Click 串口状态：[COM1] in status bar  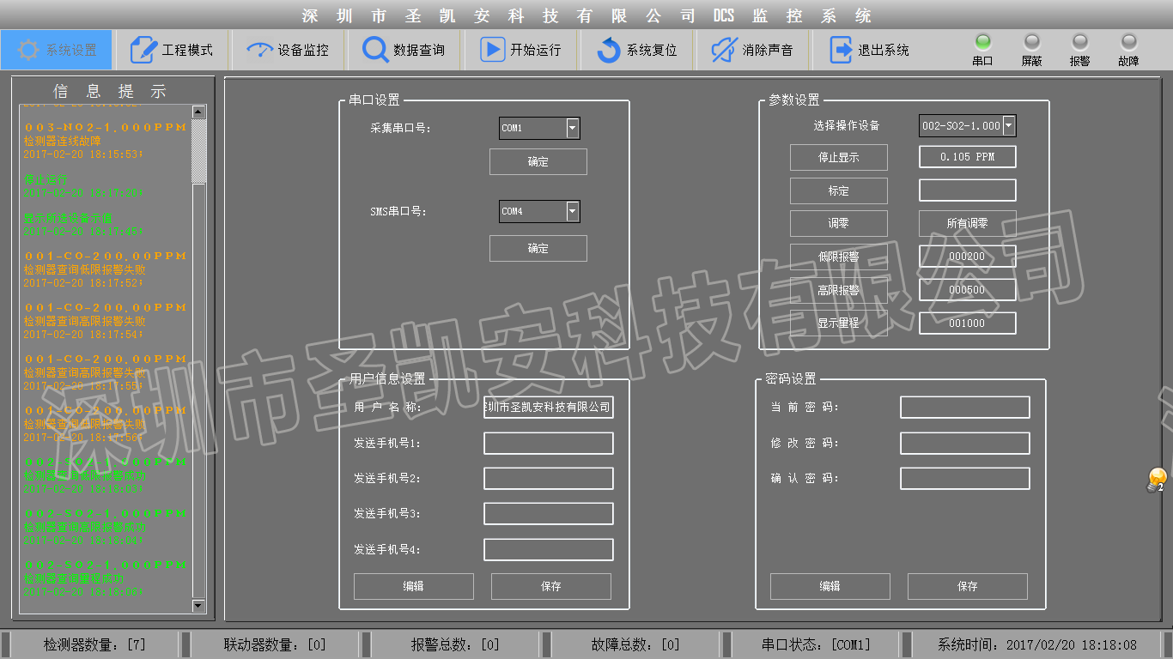click(816, 644)
